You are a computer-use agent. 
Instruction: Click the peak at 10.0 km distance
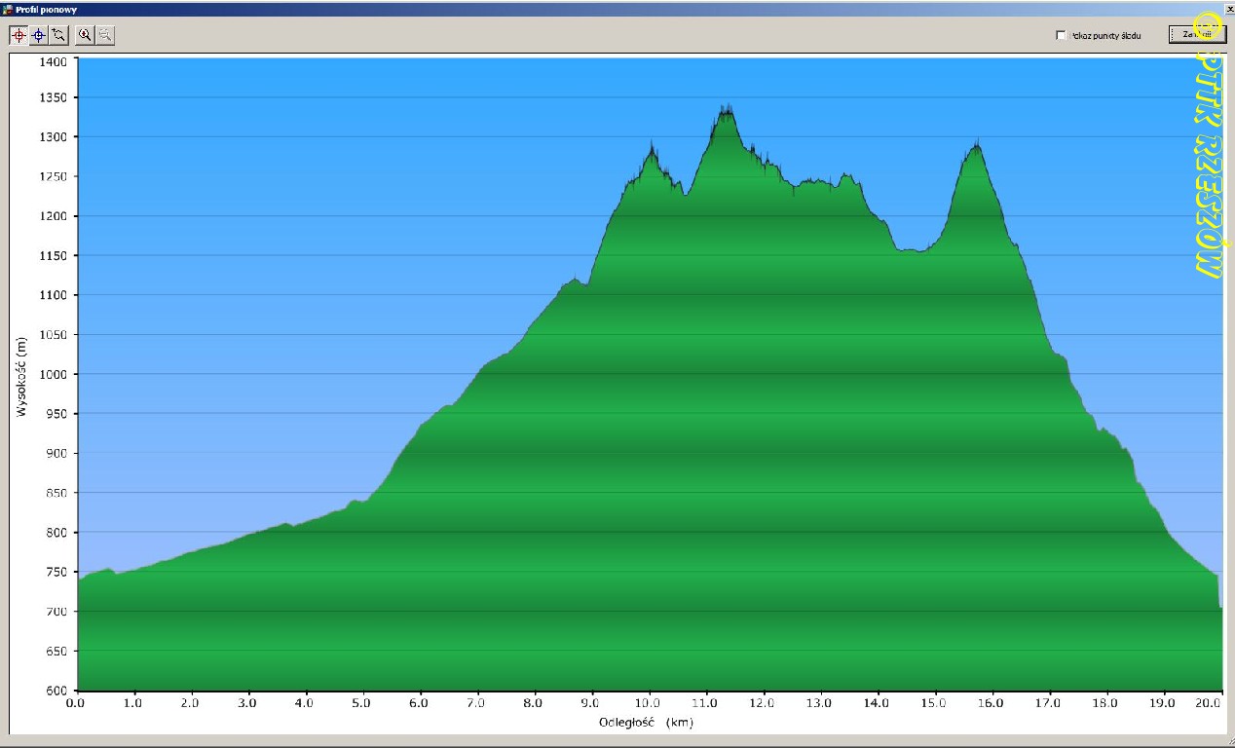(x=652, y=148)
